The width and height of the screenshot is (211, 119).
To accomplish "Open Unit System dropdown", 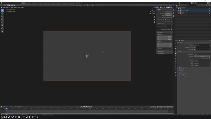I will (x=202, y=54).
